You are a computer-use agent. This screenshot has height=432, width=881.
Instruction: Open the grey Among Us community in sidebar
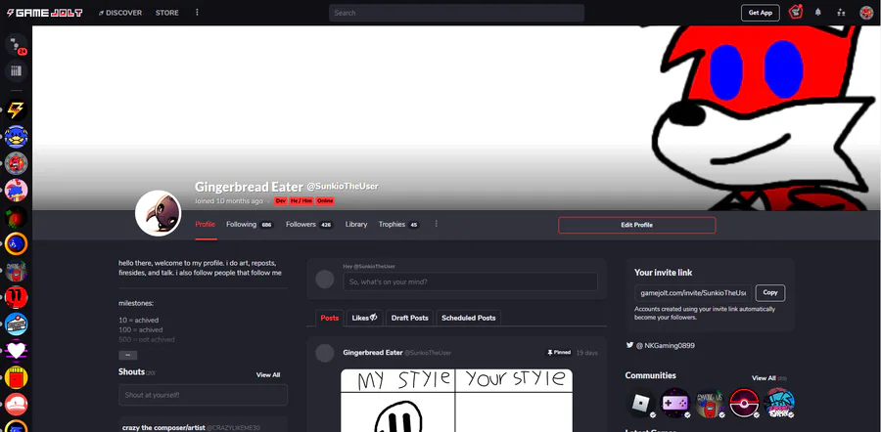[16, 271]
